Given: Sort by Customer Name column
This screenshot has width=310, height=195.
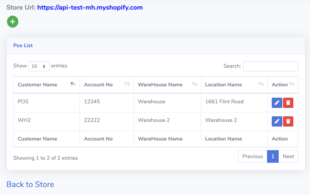Looking at the screenshot, I should [46, 85].
